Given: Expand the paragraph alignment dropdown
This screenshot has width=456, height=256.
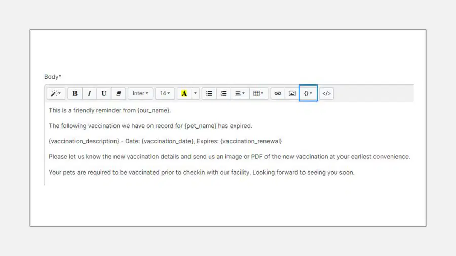Looking at the screenshot, I should pyautogui.click(x=240, y=93).
